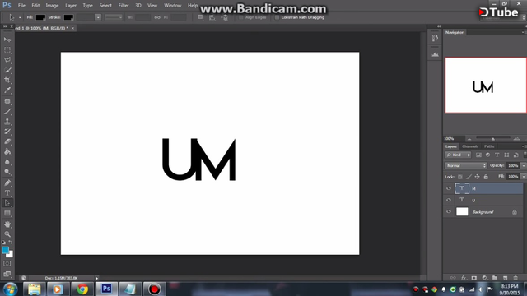Hide the Background layer
The image size is (527, 296).
tap(448, 212)
